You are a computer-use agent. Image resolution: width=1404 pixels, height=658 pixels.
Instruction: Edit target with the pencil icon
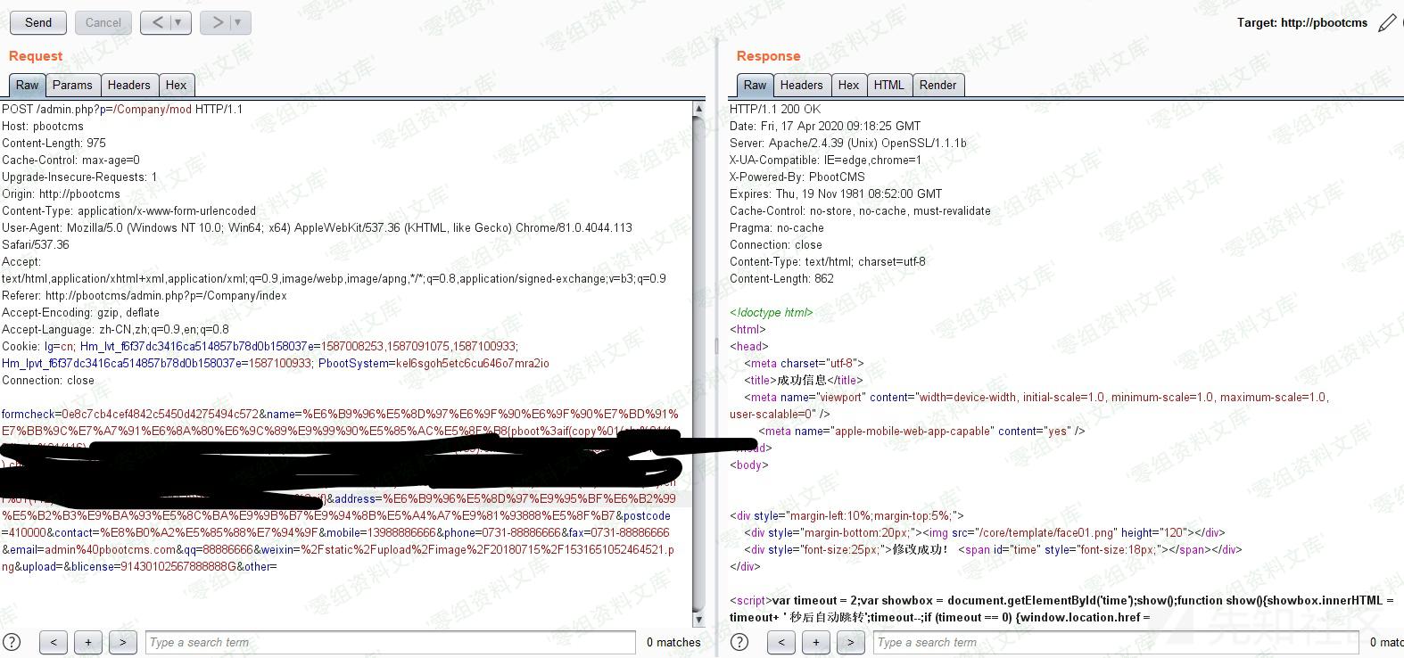pos(1387,23)
